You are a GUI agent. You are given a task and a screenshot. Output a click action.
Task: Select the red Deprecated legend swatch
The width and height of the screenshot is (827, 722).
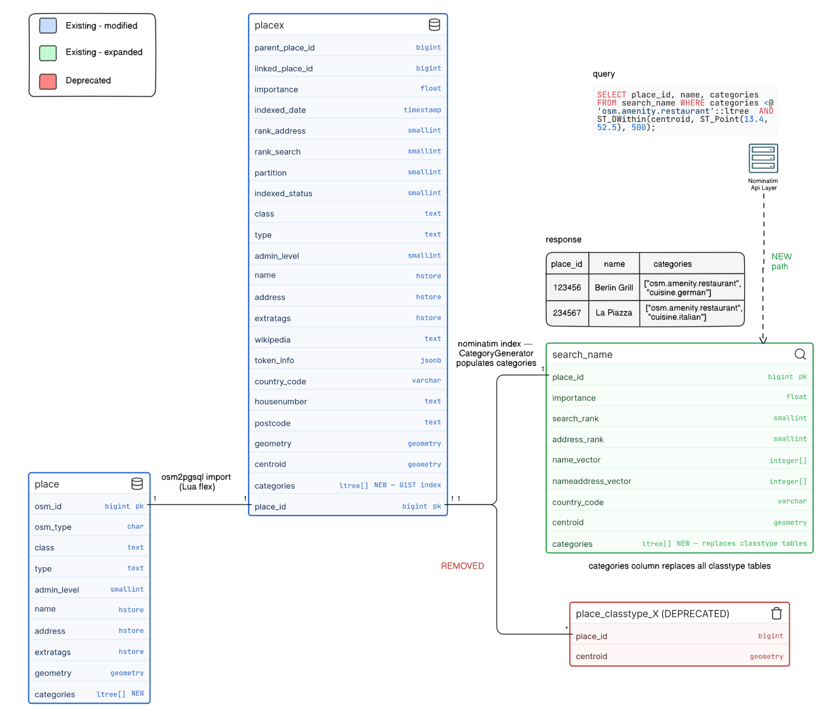click(x=48, y=81)
